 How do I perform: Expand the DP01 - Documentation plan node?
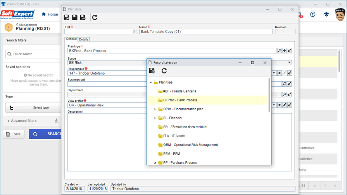[x=155, y=109]
